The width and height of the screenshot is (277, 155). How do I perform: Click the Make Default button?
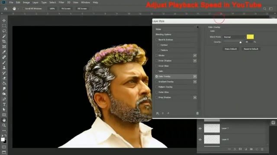click(x=231, y=49)
